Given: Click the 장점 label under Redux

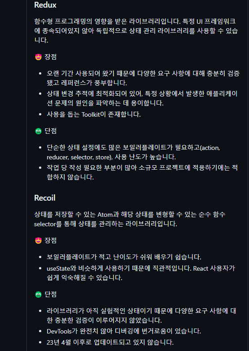Looking at the screenshot, I should [x=51, y=57].
